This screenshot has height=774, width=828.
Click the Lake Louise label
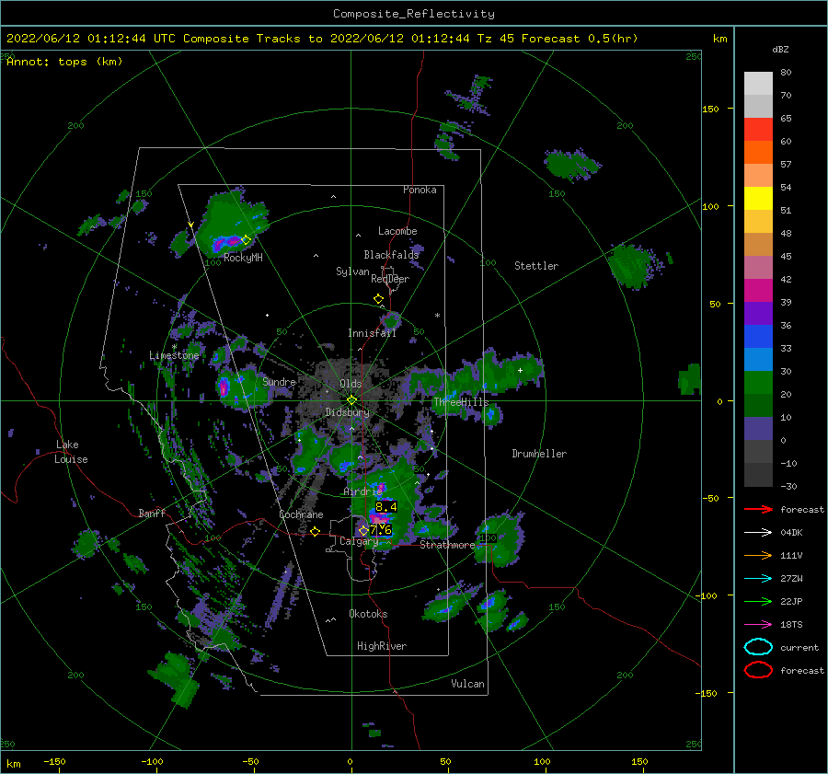(x=71, y=452)
